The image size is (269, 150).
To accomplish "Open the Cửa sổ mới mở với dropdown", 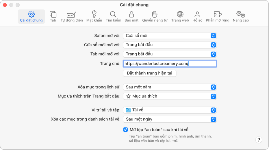I will pyautogui.click(x=170, y=45).
